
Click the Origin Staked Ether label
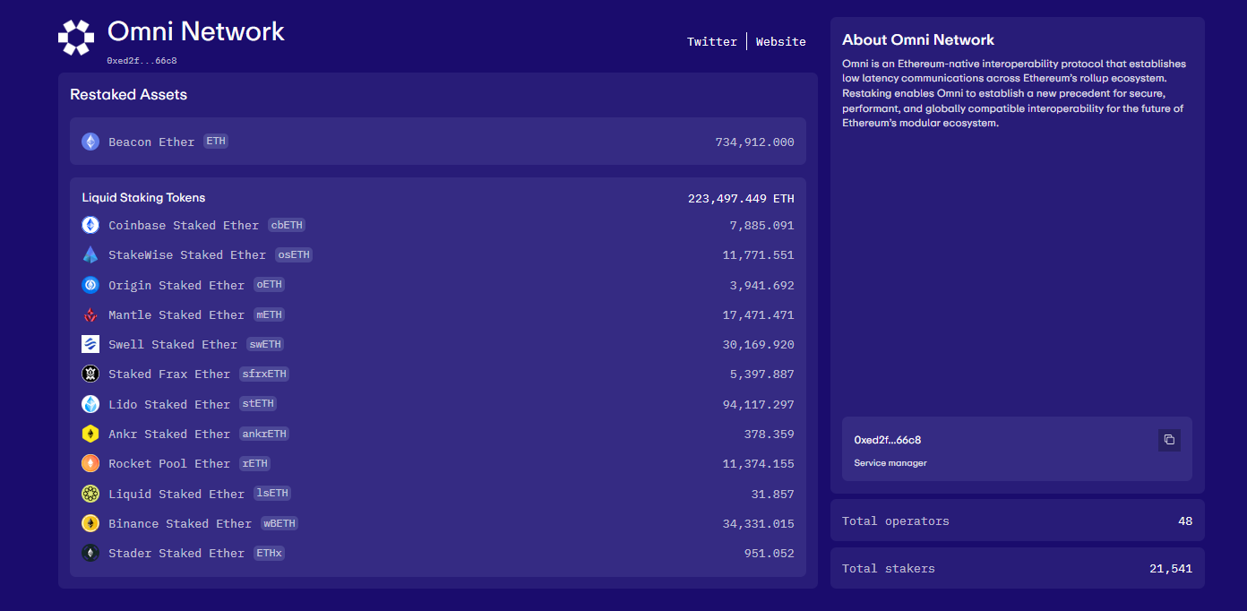tap(176, 285)
